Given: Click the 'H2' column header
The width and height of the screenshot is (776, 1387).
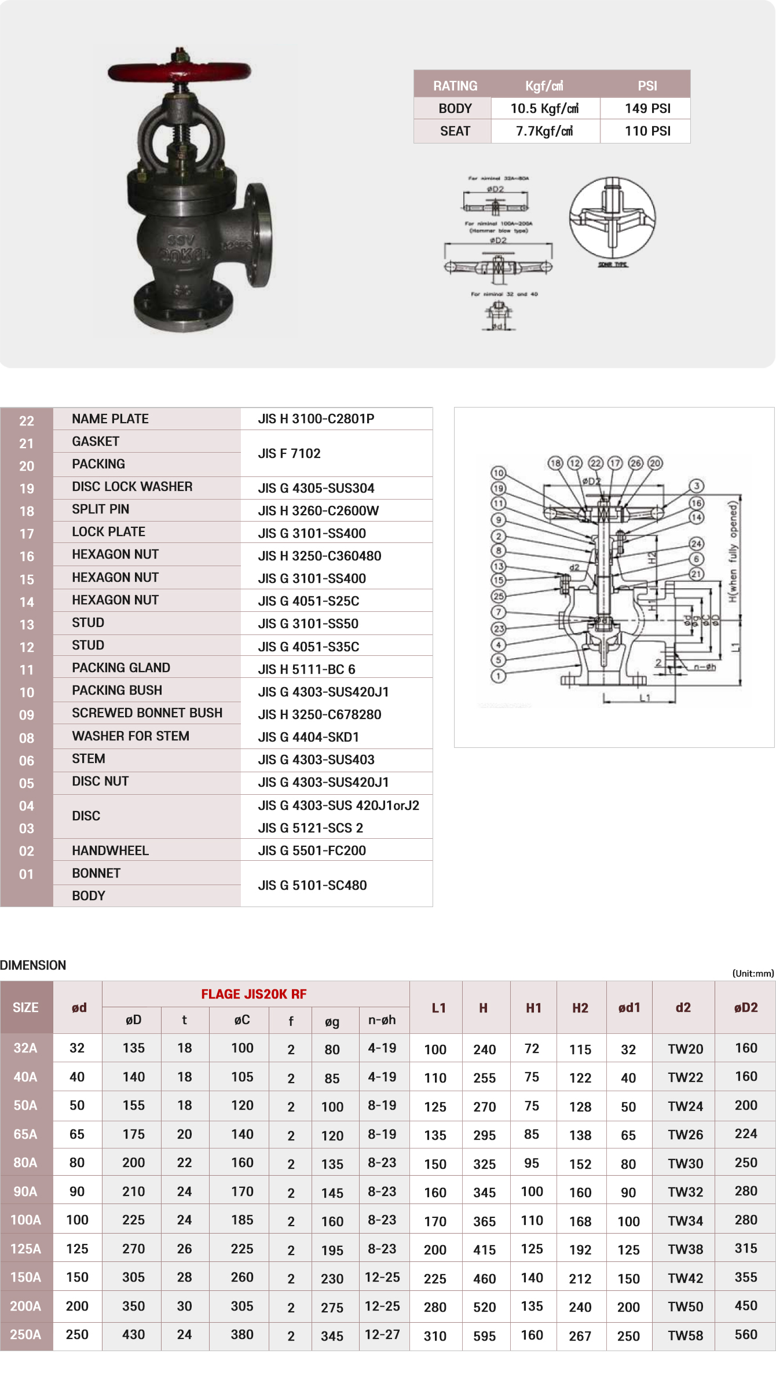Looking at the screenshot, I should point(580,1008).
